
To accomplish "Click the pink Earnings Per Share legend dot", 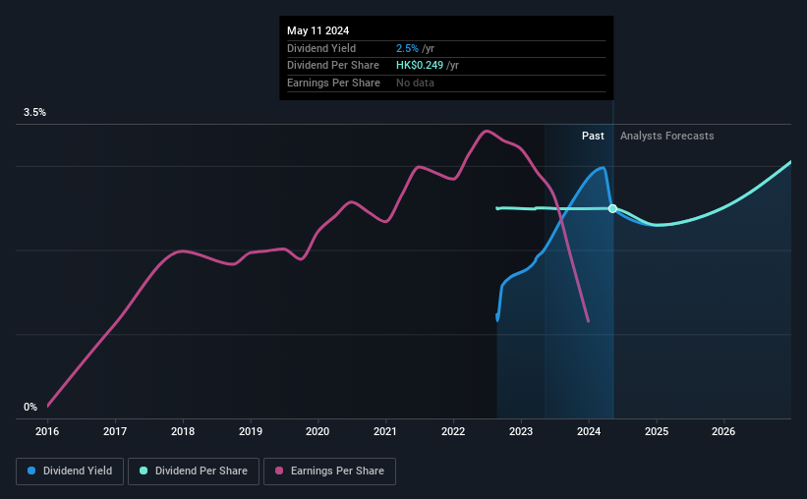I will [x=279, y=471].
